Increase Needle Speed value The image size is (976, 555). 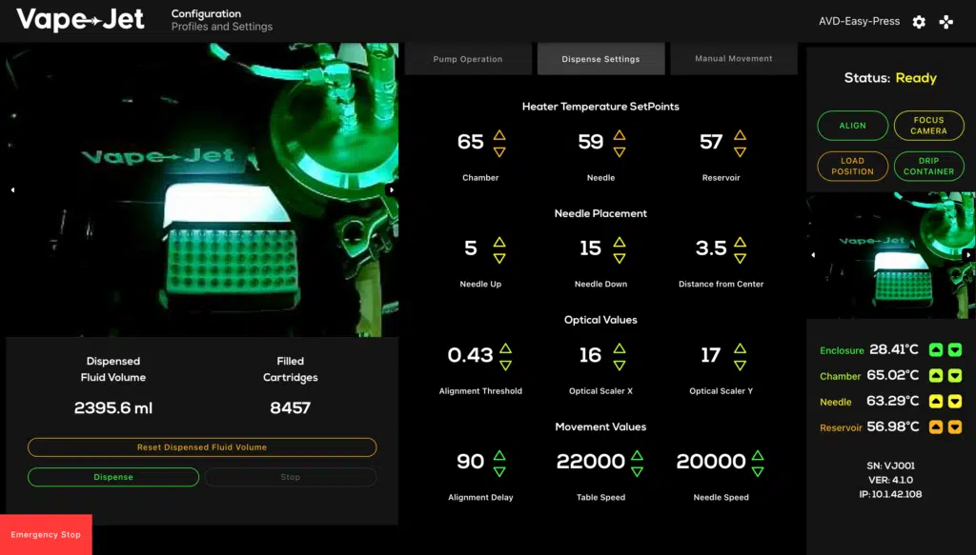click(758, 456)
